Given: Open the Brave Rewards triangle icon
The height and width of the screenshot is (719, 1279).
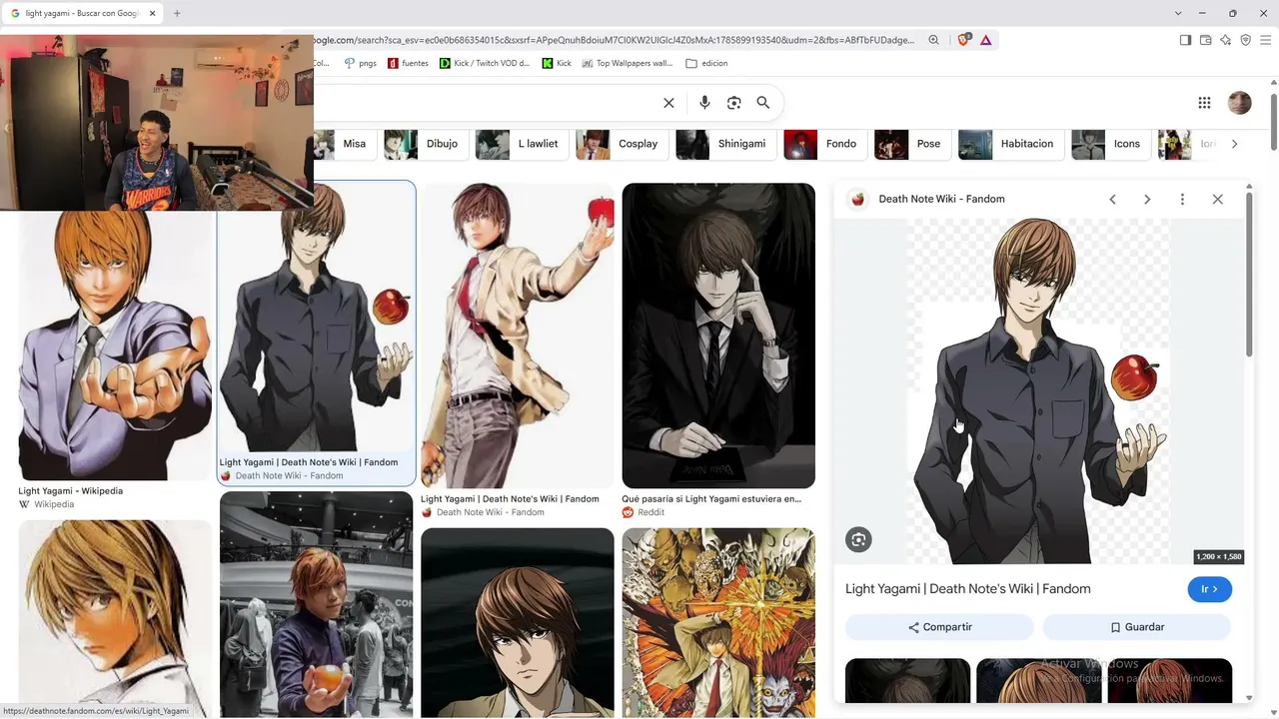Looking at the screenshot, I should click(986, 40).
